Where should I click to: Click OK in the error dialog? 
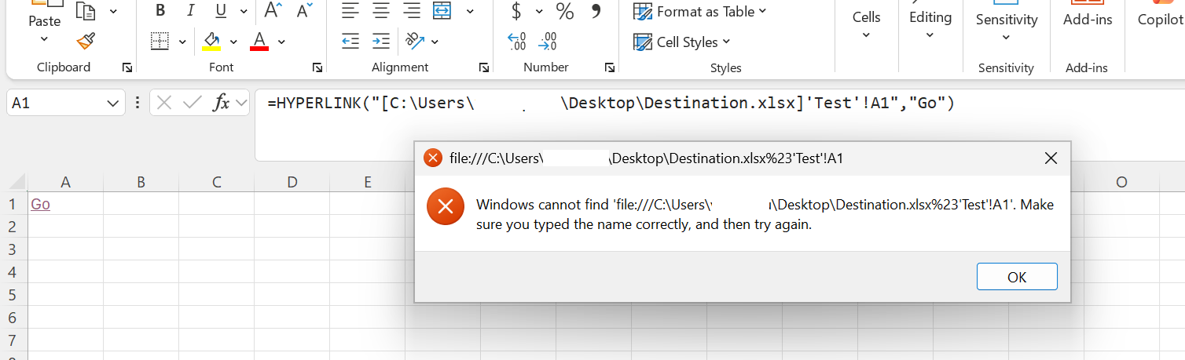[1017, 276]
